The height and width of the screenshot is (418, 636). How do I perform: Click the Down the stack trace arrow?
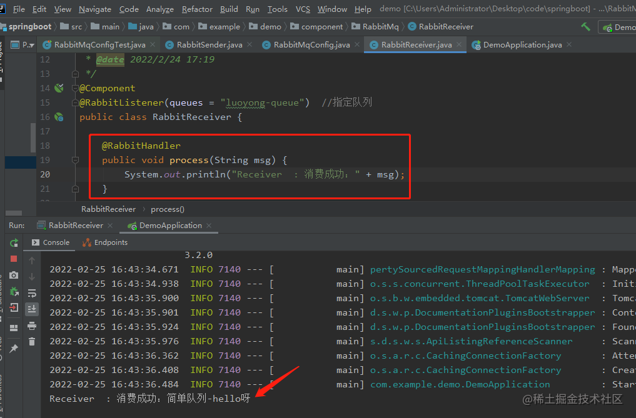(32, 277)
